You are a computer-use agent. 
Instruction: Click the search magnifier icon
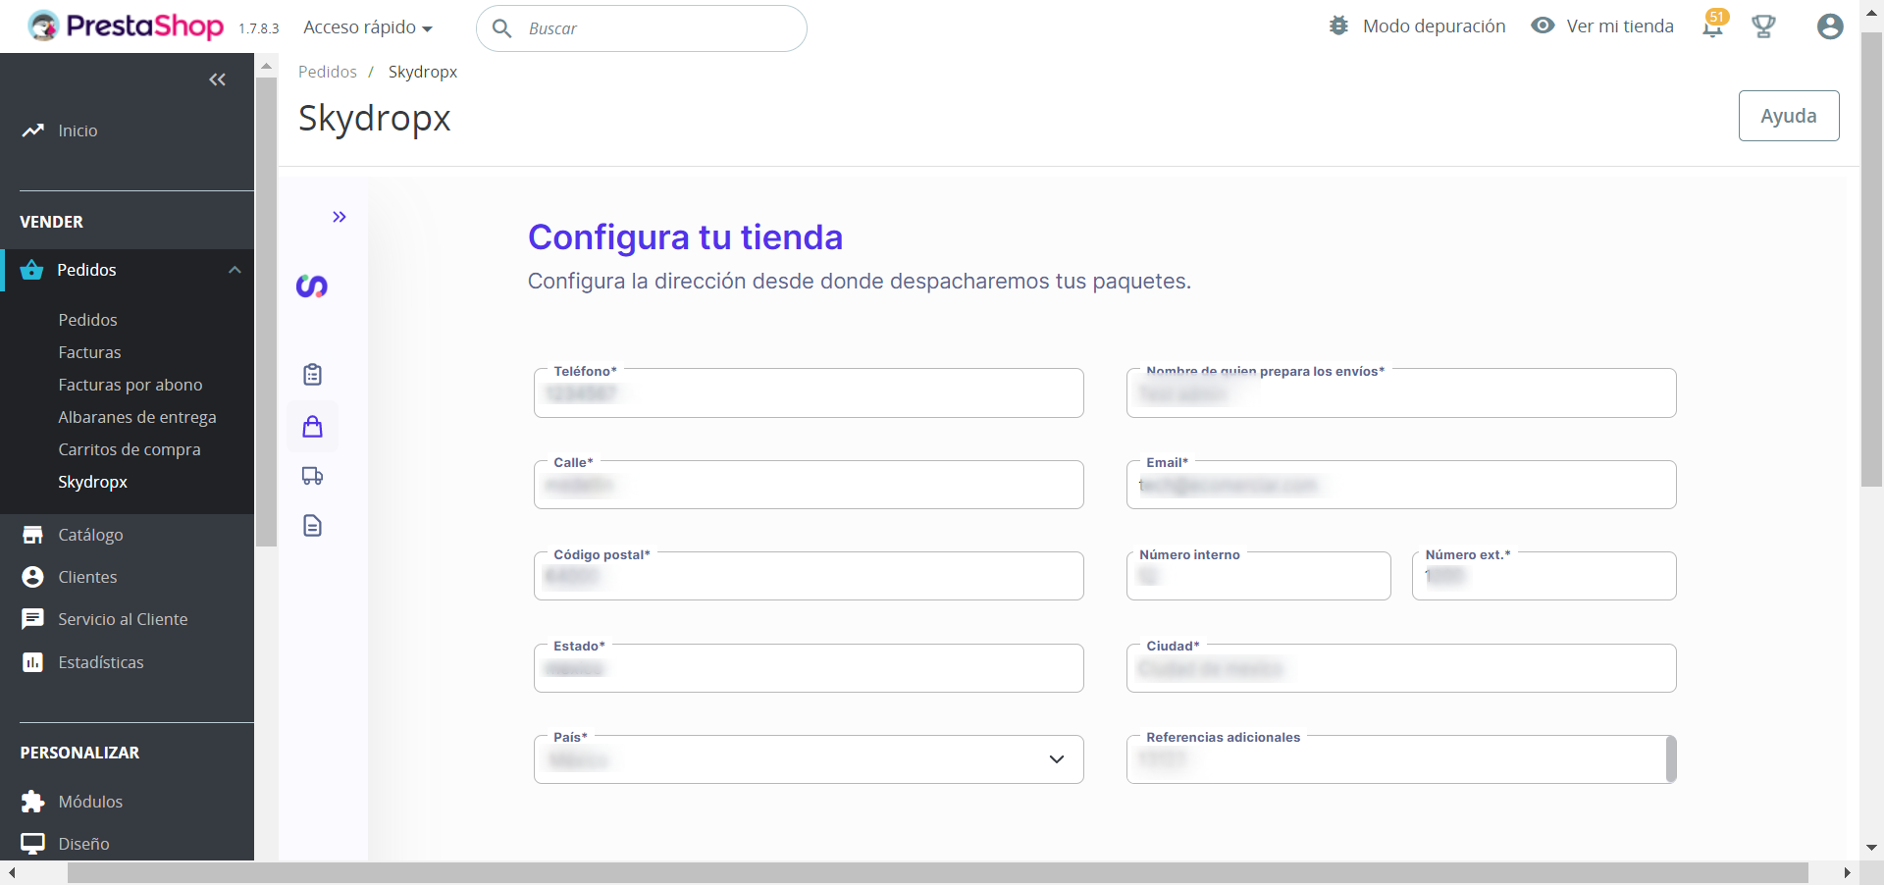click(501, 28)
